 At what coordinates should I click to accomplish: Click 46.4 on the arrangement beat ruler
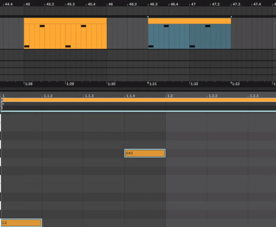(x=174, y=4)
